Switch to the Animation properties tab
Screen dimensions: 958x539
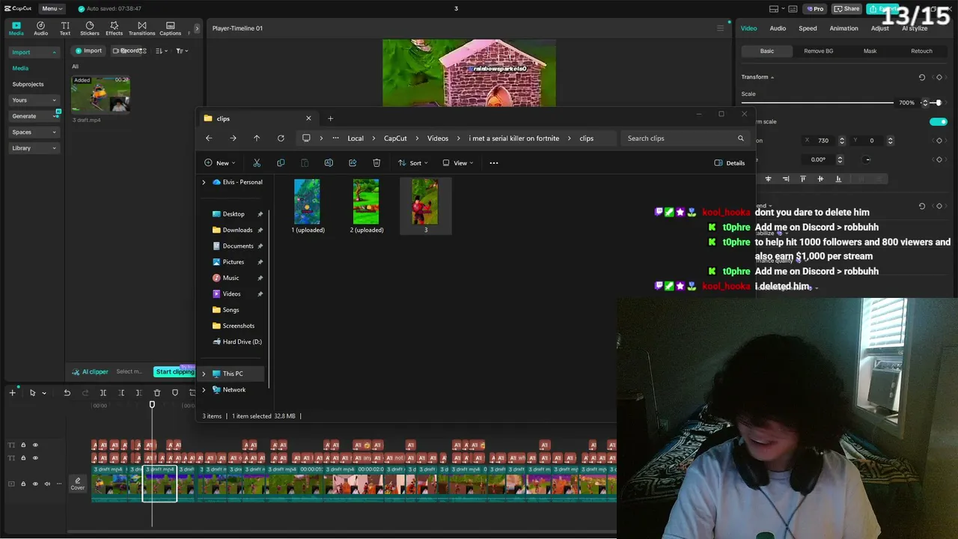coord(843,28)
